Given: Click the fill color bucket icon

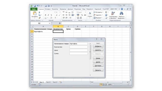Looking at the screenshot, I should [x=51, y=18].
